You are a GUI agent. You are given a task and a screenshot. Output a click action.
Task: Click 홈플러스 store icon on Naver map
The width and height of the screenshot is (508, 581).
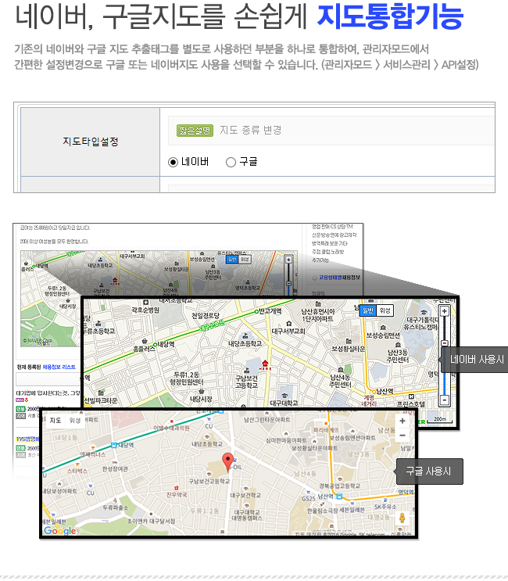pos(145,341)
